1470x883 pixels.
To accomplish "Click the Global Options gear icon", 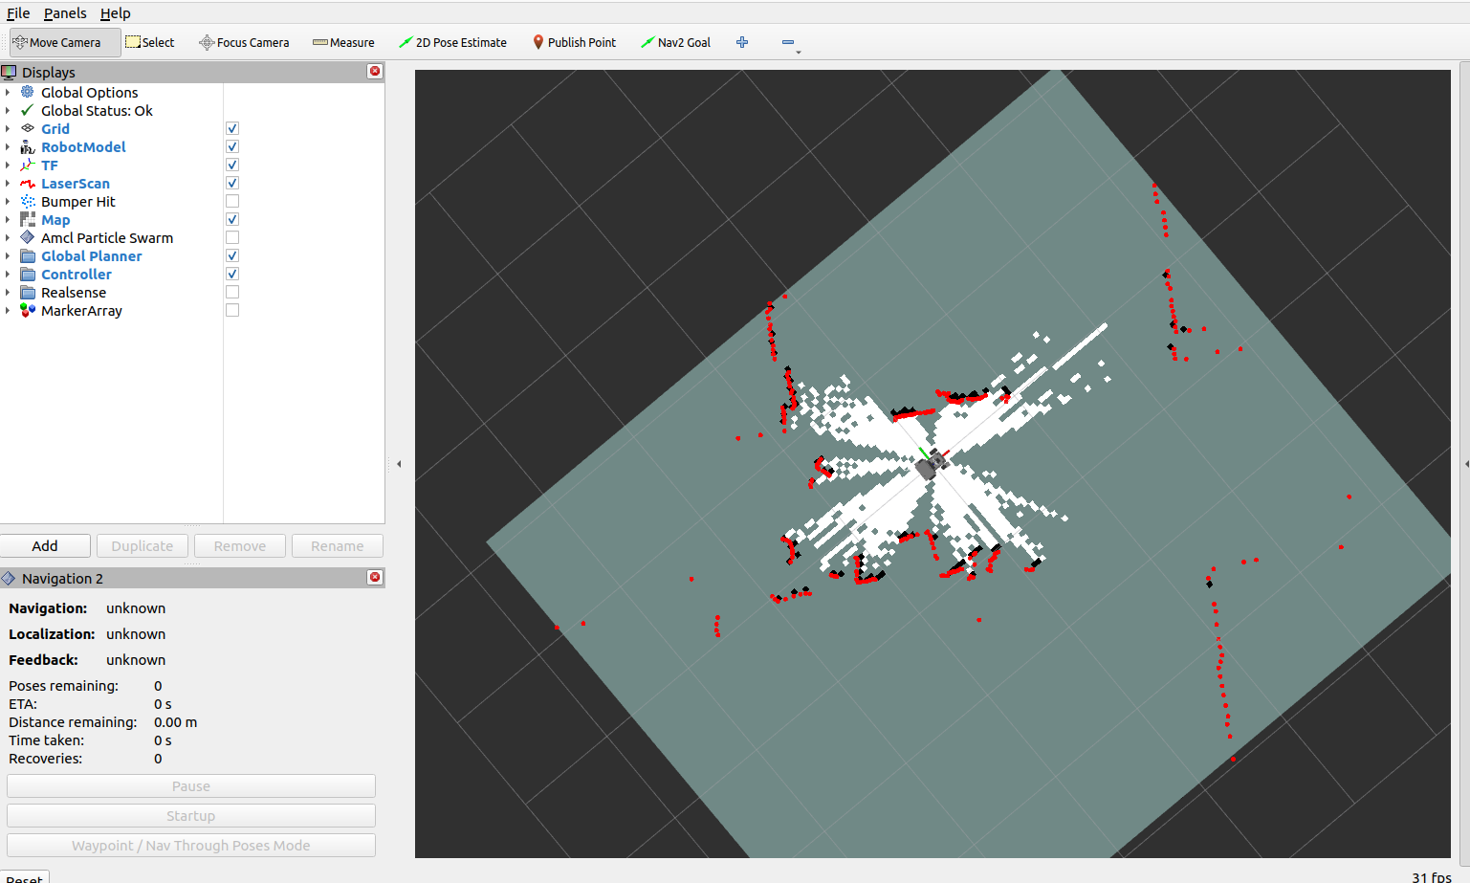I will (28, 92).
